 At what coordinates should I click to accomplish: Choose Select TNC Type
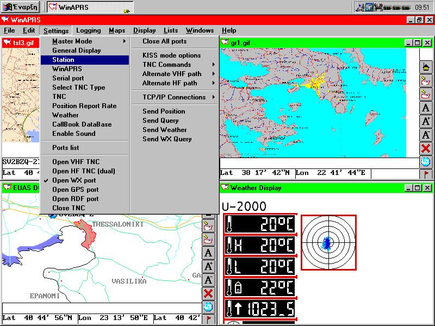tap(85, 87)
